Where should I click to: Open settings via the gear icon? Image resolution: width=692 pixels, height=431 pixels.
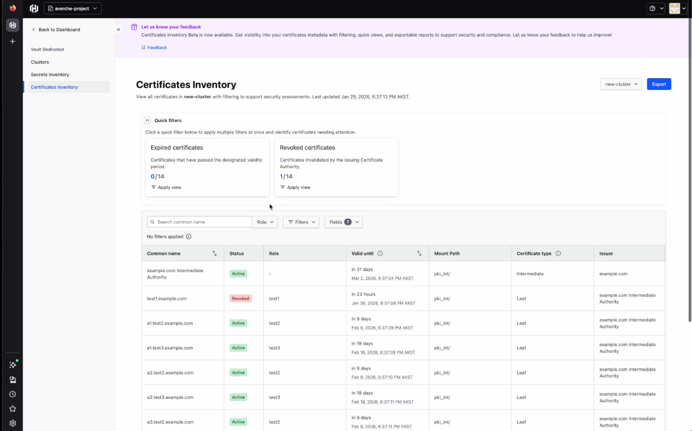pyautogui.click(x=13, y=423)
